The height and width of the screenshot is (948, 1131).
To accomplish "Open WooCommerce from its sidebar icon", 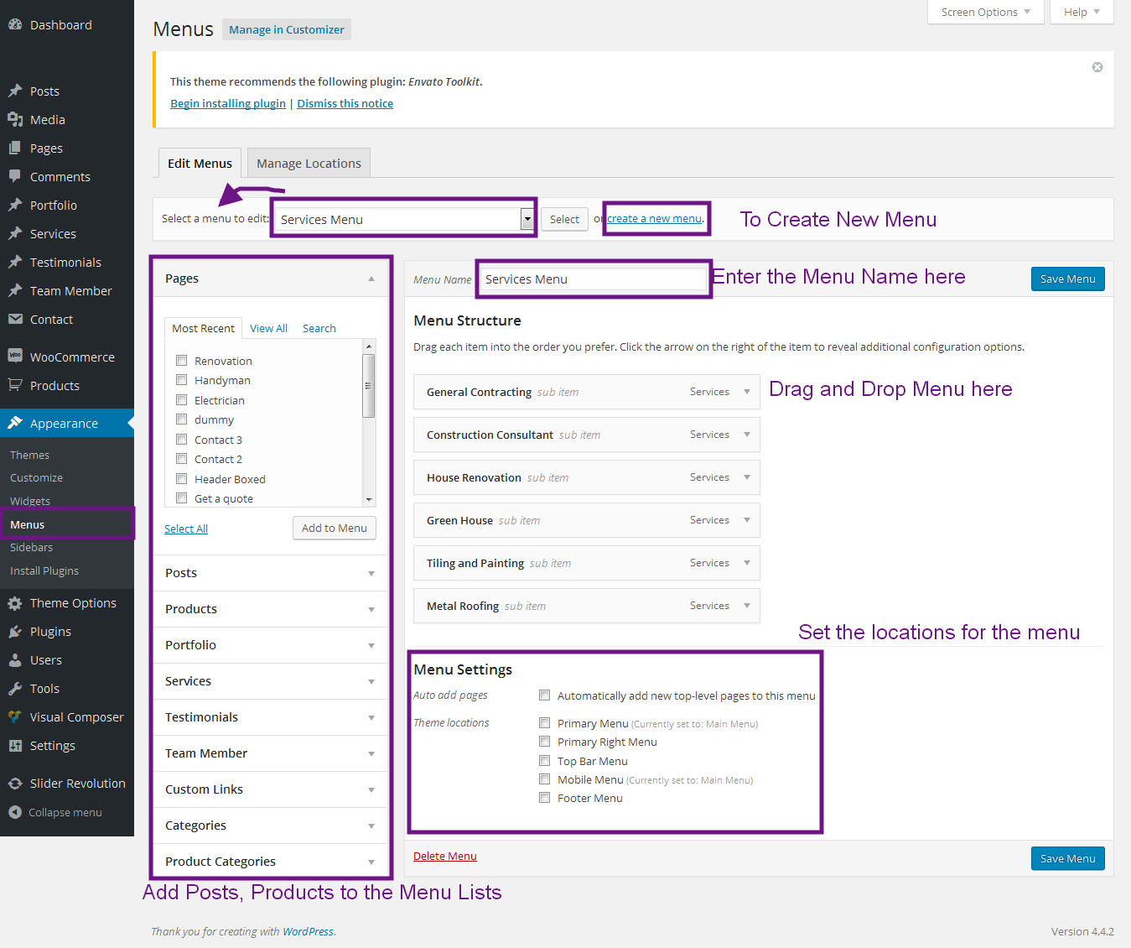I will (x=15, y=357).
